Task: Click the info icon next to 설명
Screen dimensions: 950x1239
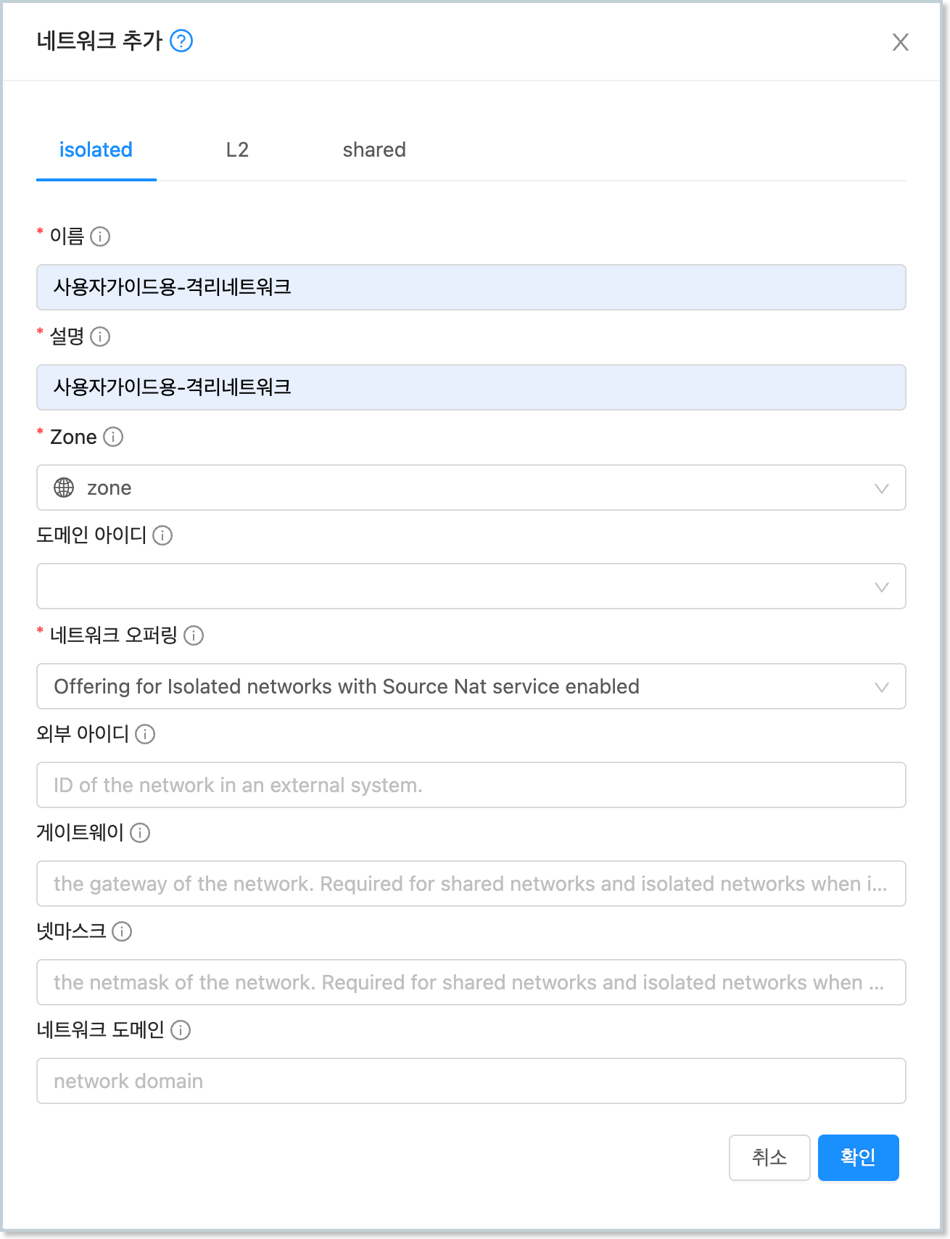Action: click(100, 337)
